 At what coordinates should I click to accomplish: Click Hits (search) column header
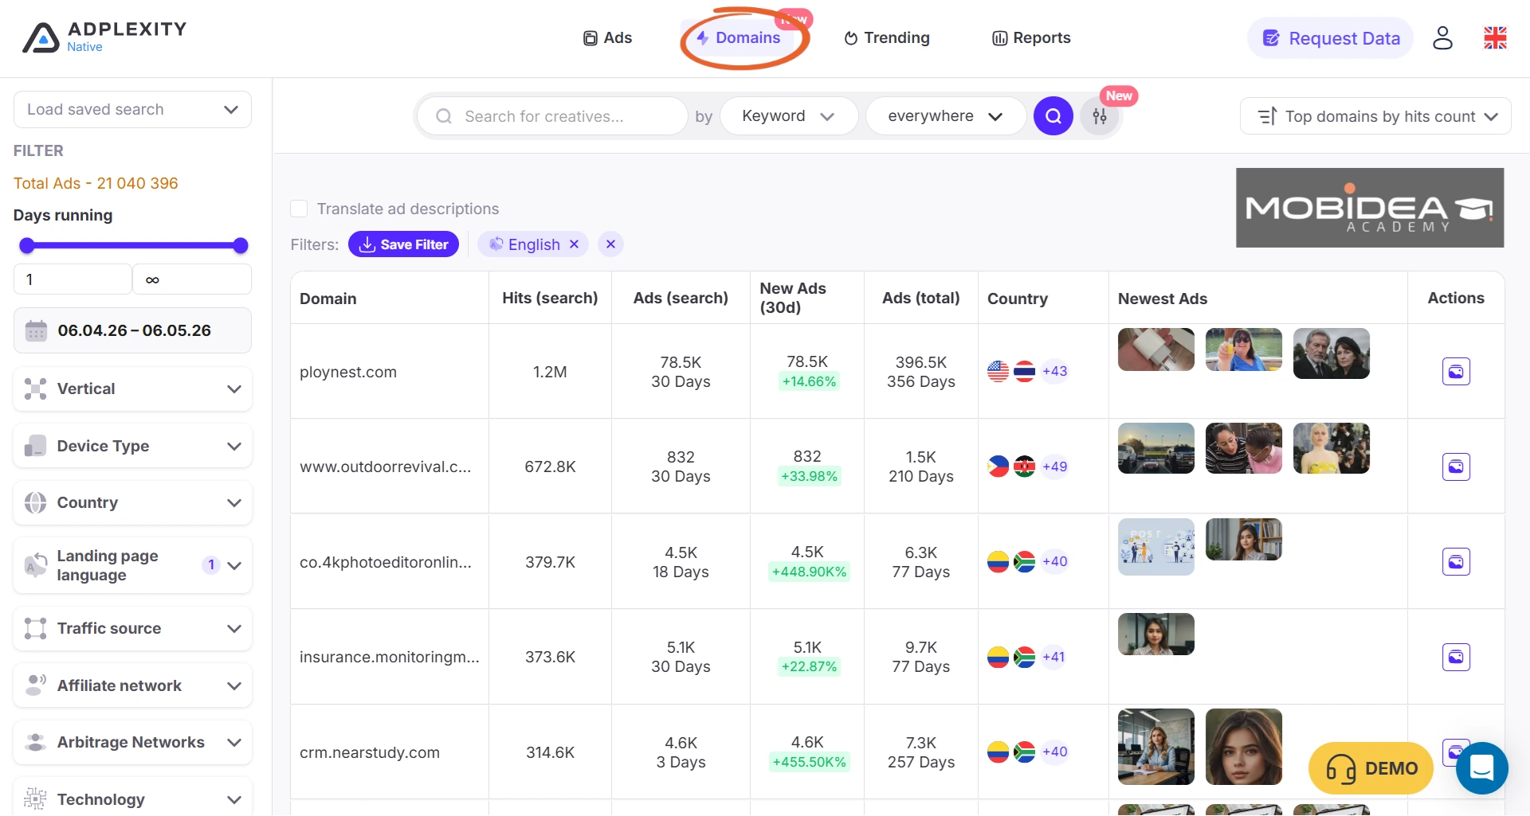pyautogui.click(x=550, y=298)
